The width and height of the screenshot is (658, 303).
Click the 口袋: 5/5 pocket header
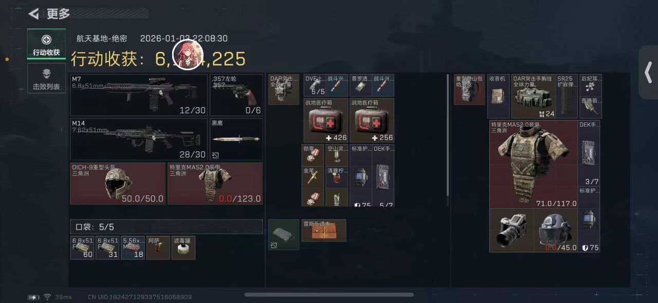coord(166,227)
